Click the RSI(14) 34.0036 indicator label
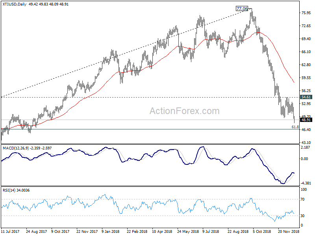Image resolution: width=315 pixels, height=236 pixels. (16, 190)
